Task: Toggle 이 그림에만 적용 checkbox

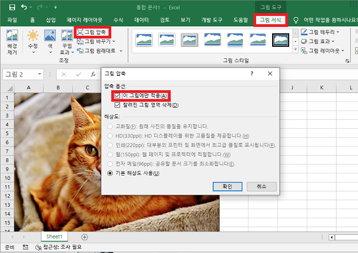Action: tap(117, 96)
